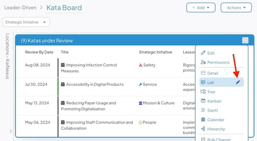Click the wheelchair Safety initiative icon
This screenshot has height=141, width=257.
coord(140,65)
